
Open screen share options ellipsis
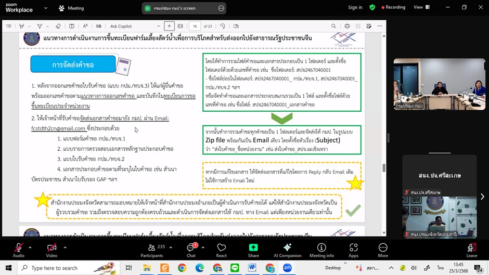tap(221, 8)
